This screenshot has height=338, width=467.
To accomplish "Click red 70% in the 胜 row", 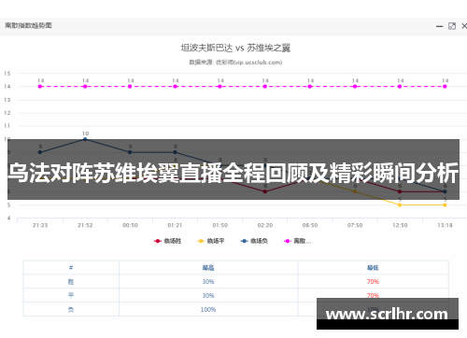I will pos(373,282).
